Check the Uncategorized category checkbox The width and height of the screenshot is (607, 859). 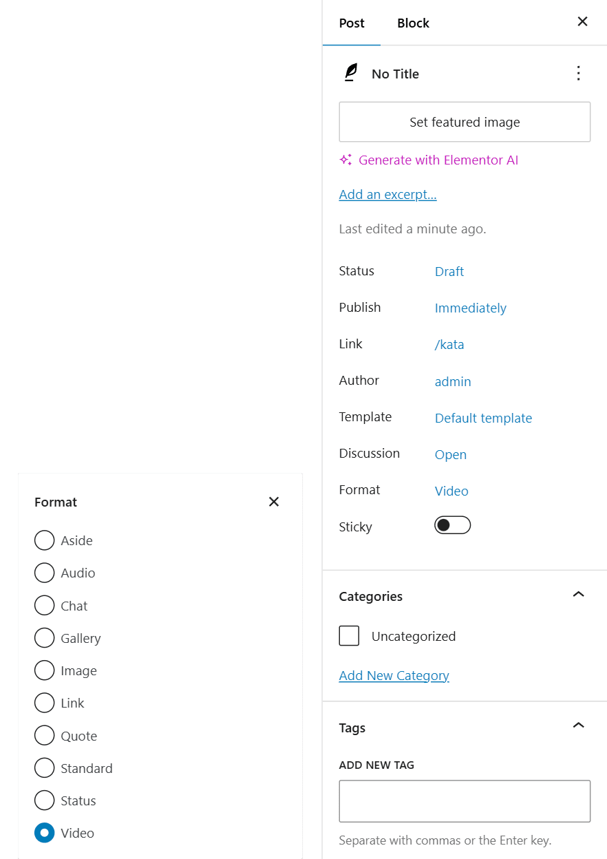tap(349, 636)
